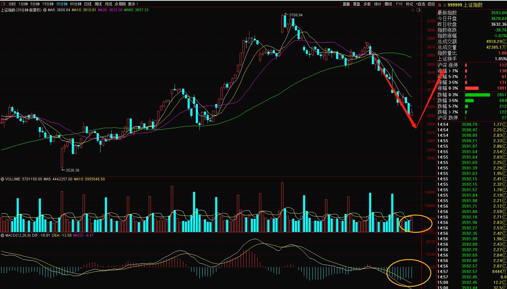Click the VOLUME: 5701150.00 label
Image resolution: width=507 pixels, height=289 pixels.
[24, 179]
